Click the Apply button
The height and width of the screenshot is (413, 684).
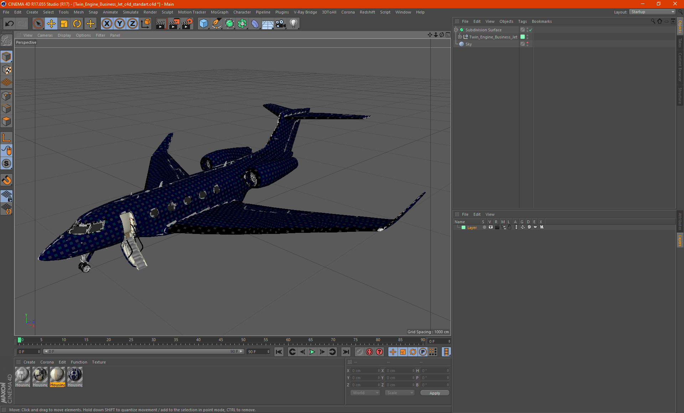coord(435,393)
